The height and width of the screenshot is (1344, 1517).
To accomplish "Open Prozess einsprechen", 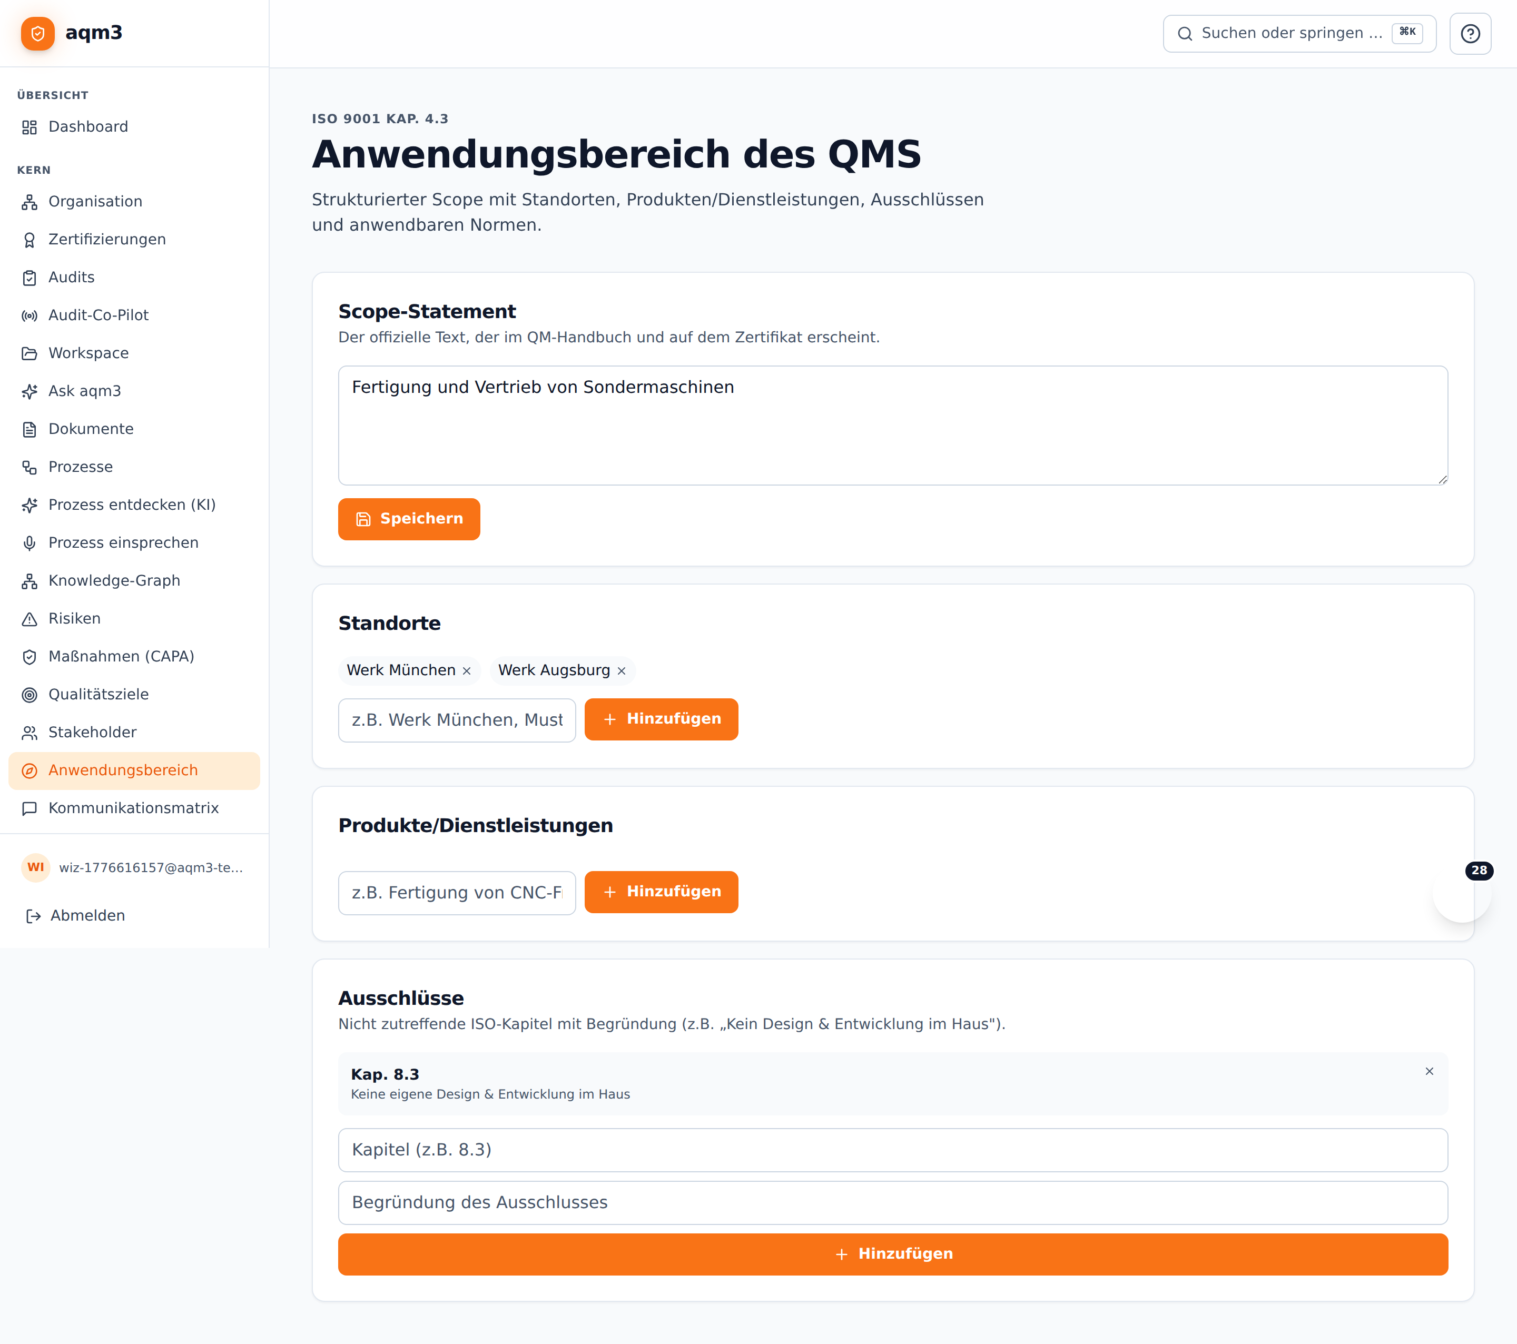I will [134, 543].
